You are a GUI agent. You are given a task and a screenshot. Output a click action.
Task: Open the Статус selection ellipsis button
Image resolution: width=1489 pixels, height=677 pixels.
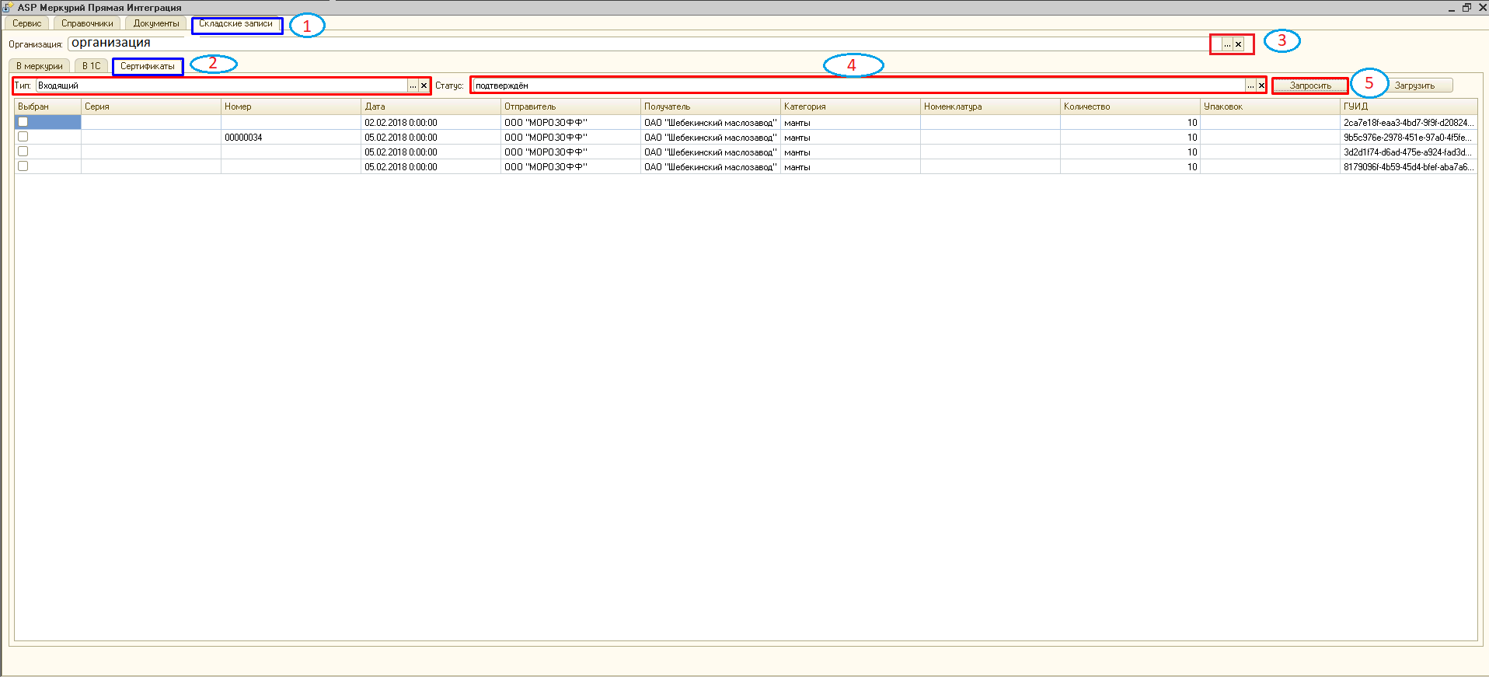click(x=1250, y=85)
